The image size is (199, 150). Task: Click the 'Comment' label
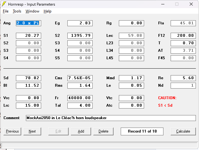[x=12, y=118]
